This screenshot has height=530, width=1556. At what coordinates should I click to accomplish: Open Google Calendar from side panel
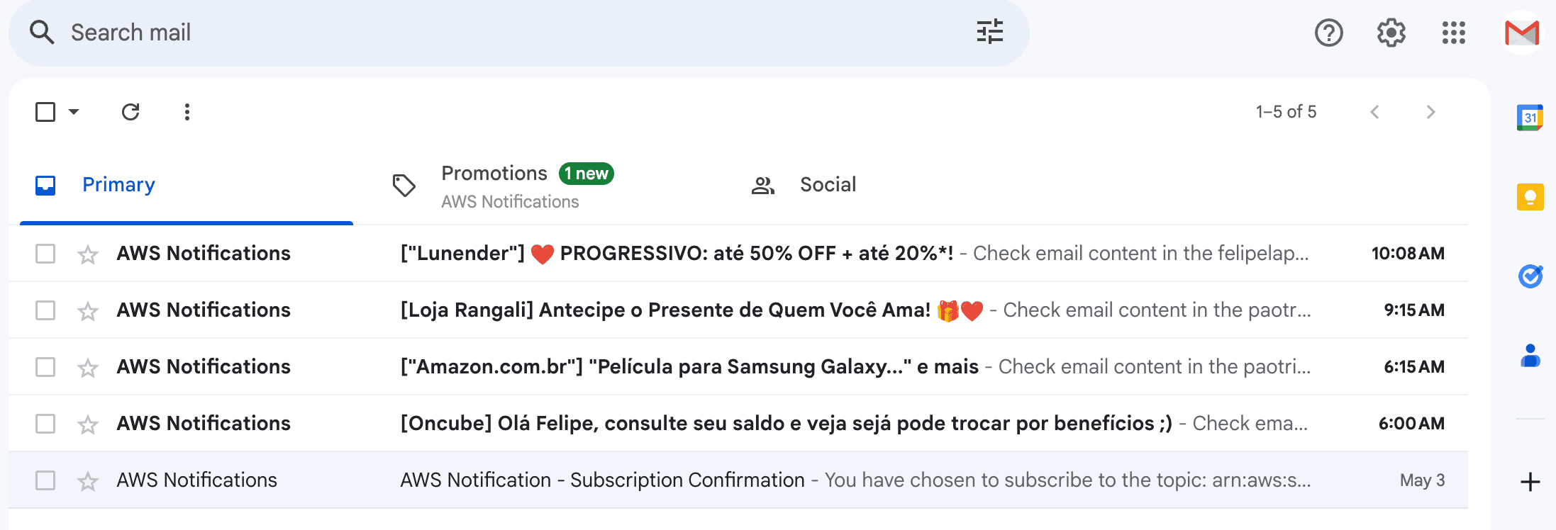point(1530,118)
